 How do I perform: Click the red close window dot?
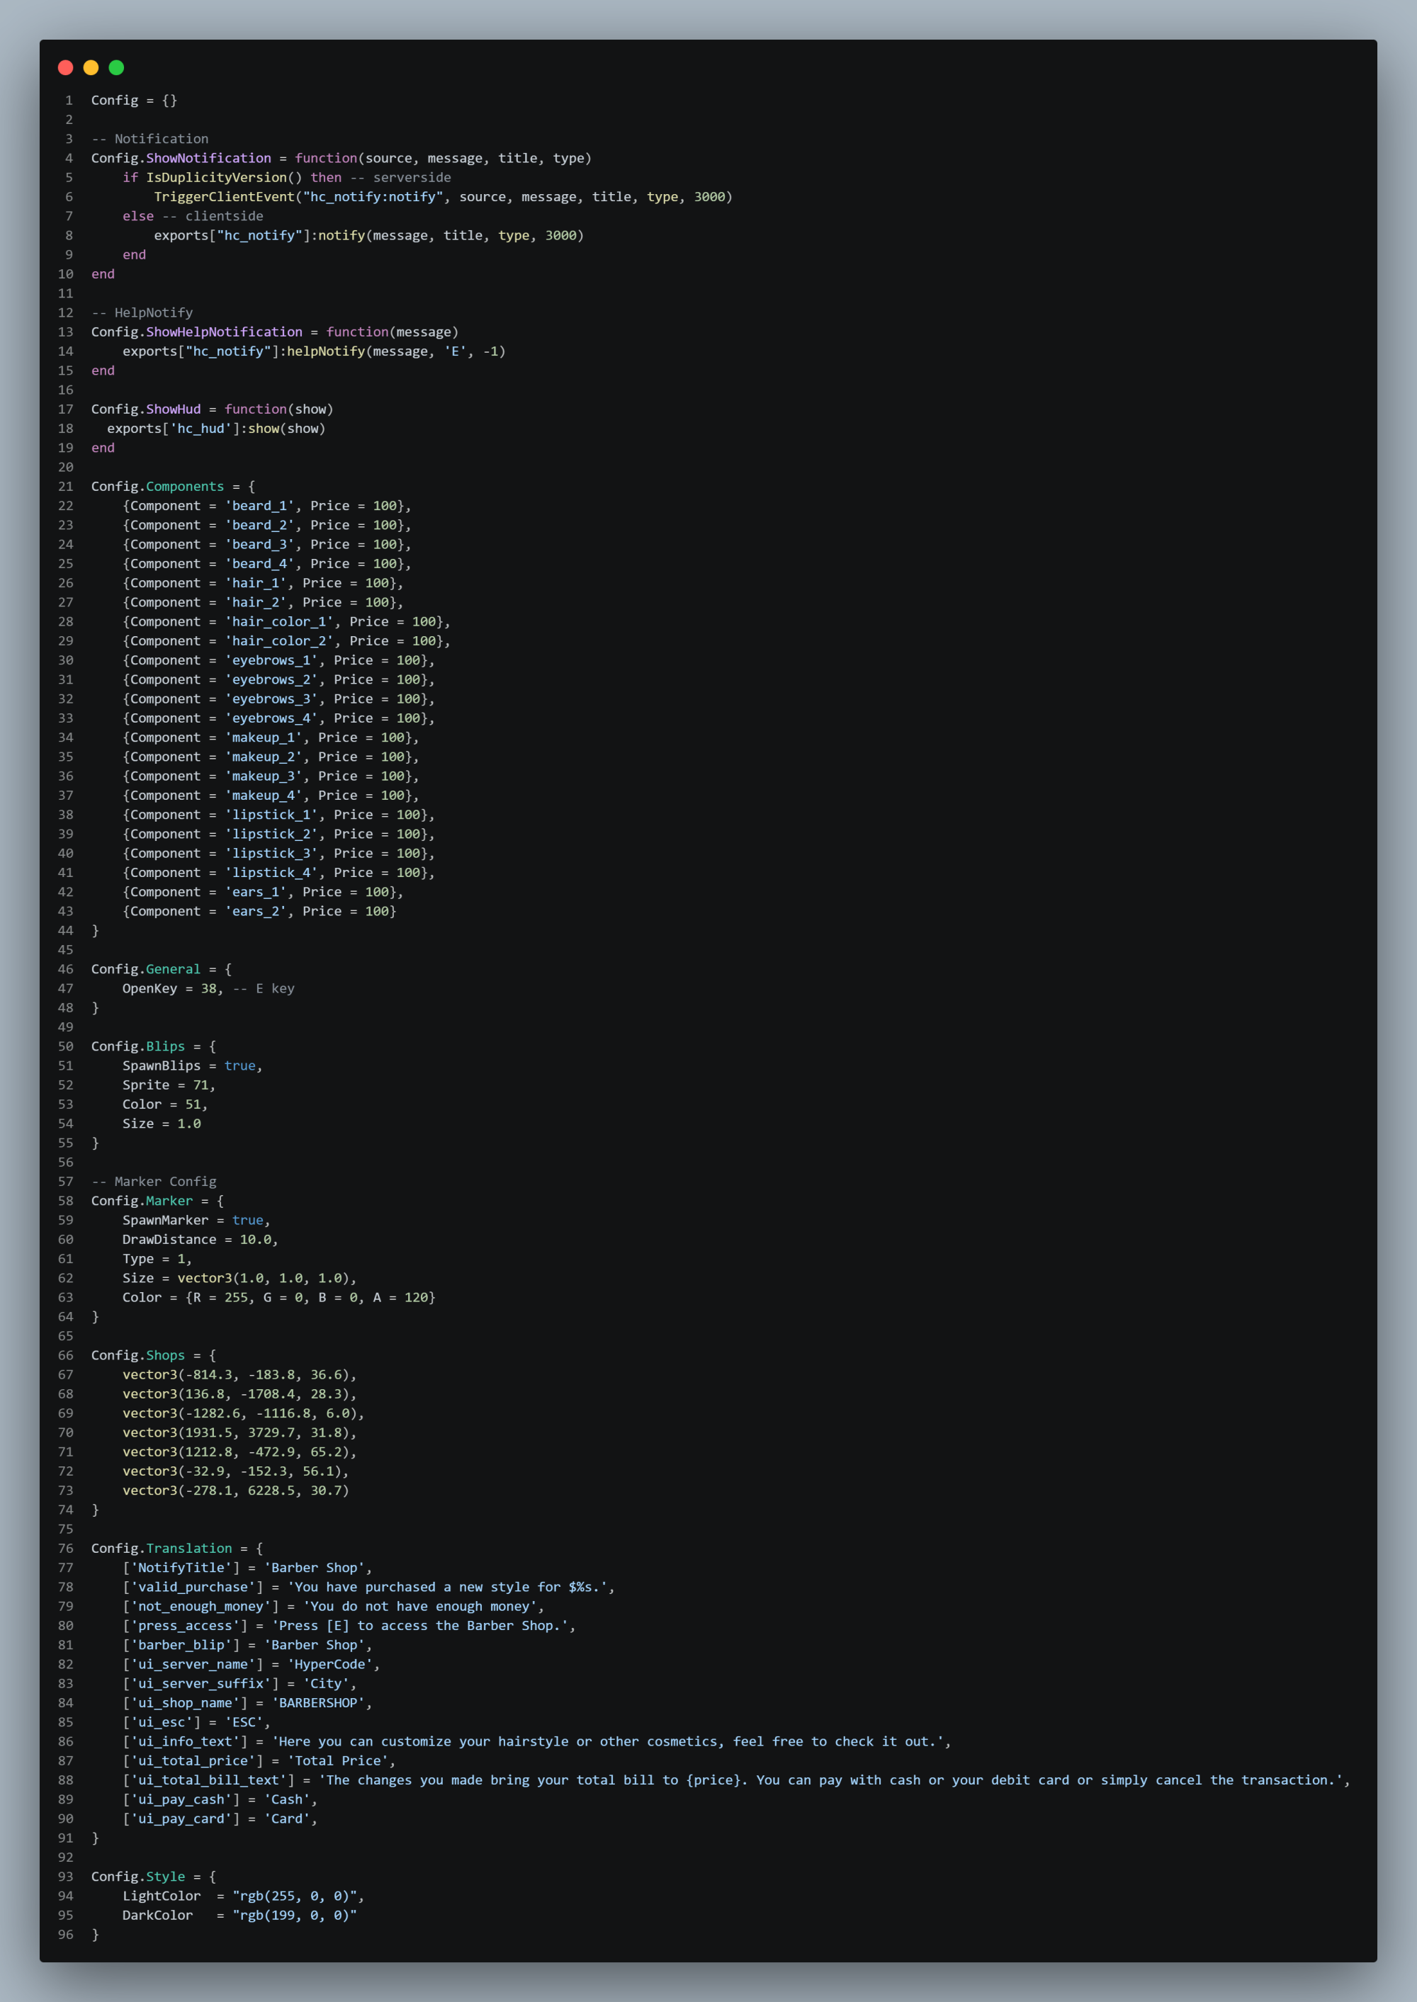pyautogui.click(x=65, y=67)
